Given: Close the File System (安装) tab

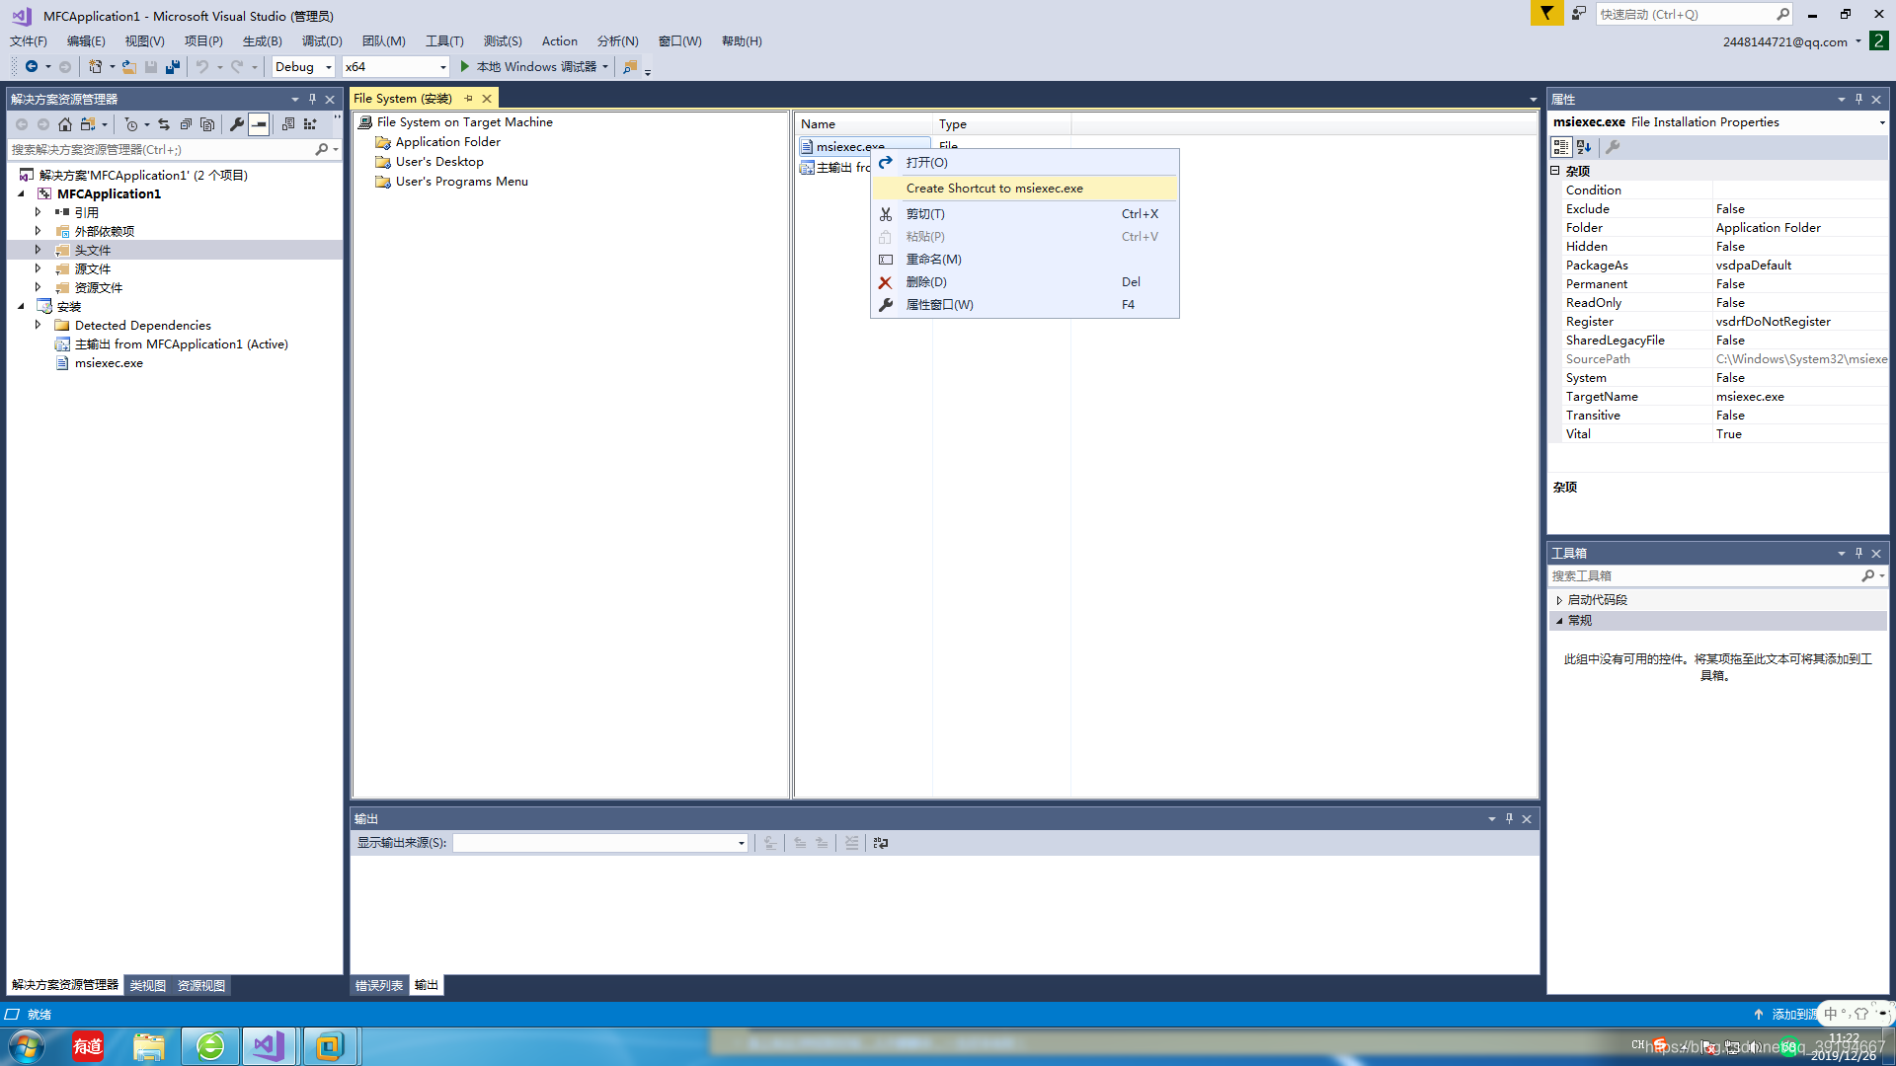Looking at the screenshot, I should (x=487, y=99).
